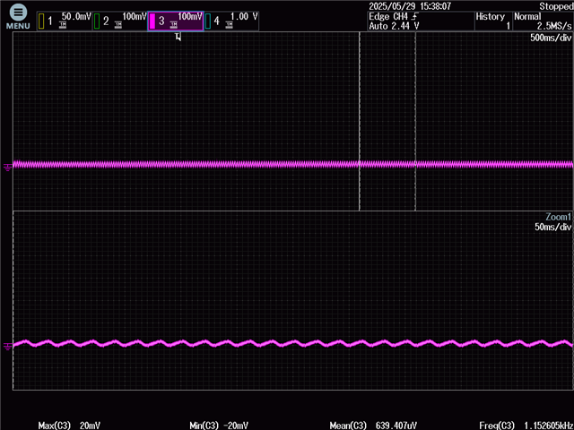Viewport: 574px width, 430px height.
Task: Select channel 1 50.0mV box
Action: (65, 21)
